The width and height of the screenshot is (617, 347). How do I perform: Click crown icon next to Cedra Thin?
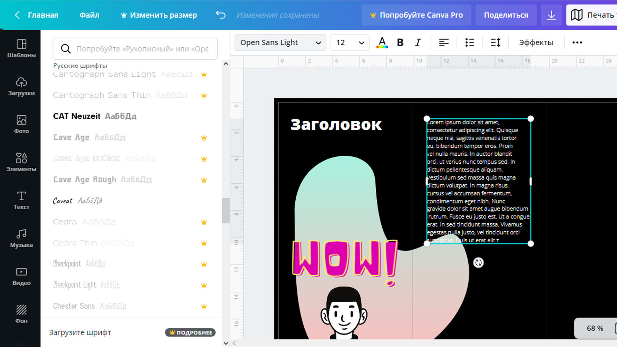coord(204,243)
